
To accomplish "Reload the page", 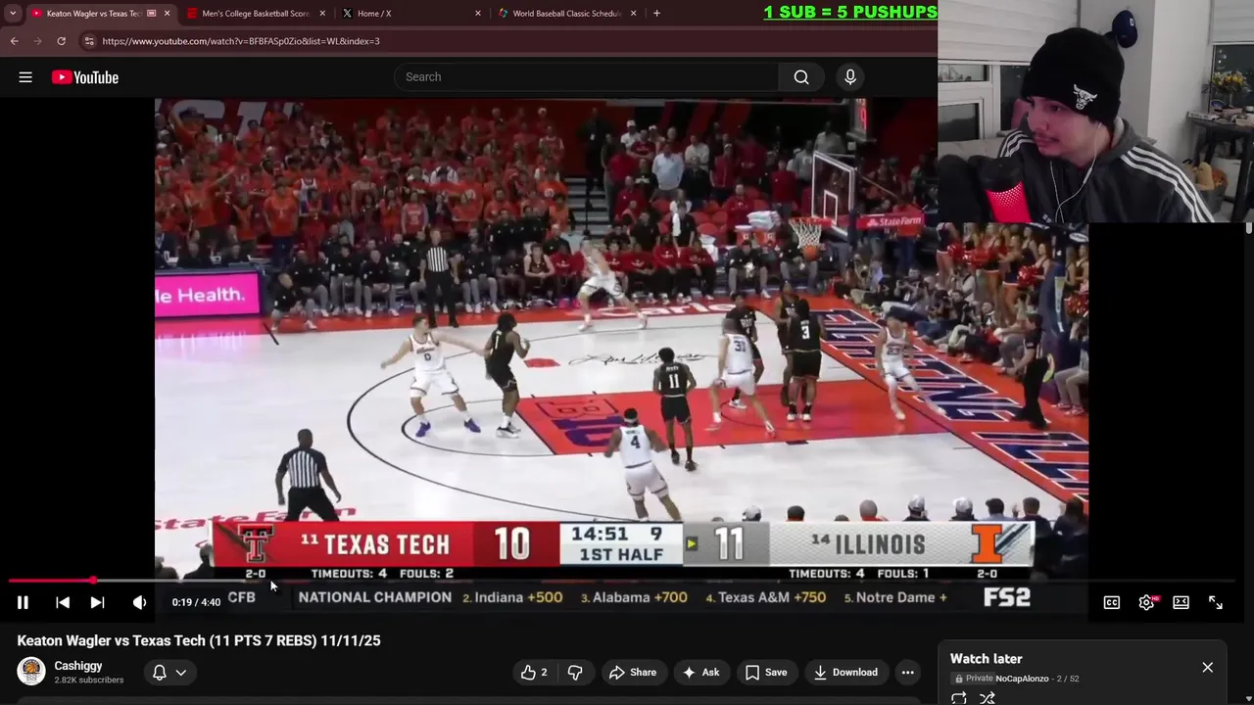I will [x=61, y=41].
